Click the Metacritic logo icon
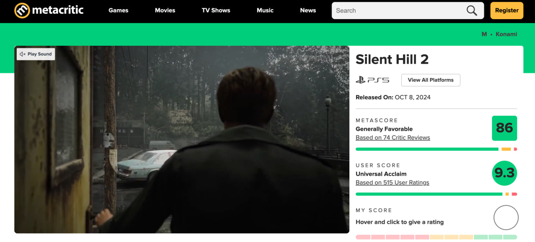The image size is (535, 242). pyautogui.click(x=22, y=10)
